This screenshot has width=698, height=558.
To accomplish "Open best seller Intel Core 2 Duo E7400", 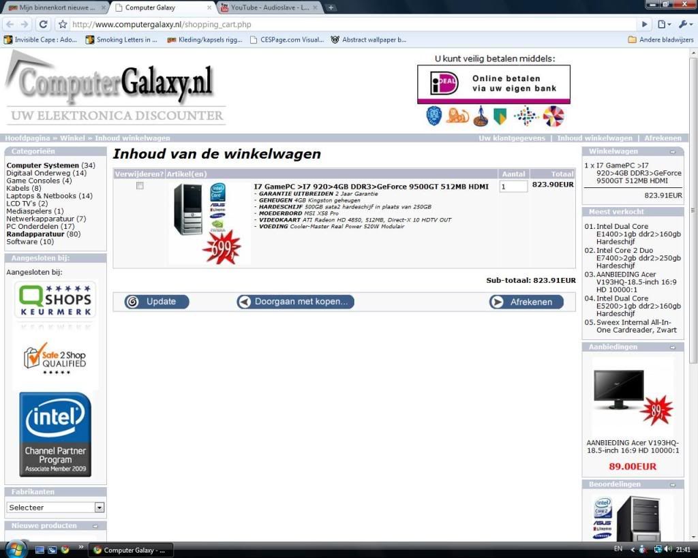I will [x=638, y=258].
